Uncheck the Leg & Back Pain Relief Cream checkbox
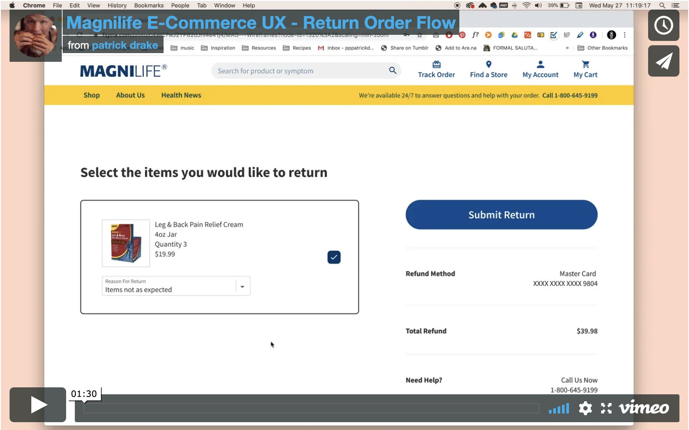 (x=334, y=257)
